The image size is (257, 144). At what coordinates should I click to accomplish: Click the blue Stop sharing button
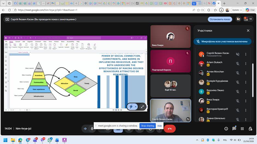(x=147, y=126)
